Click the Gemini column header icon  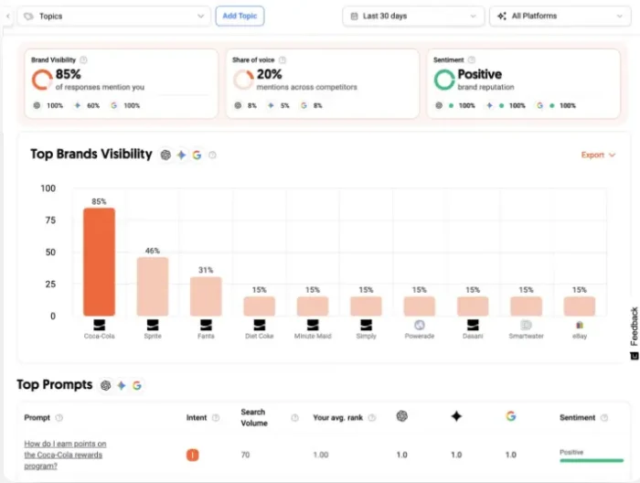click(x=456, y=416)
